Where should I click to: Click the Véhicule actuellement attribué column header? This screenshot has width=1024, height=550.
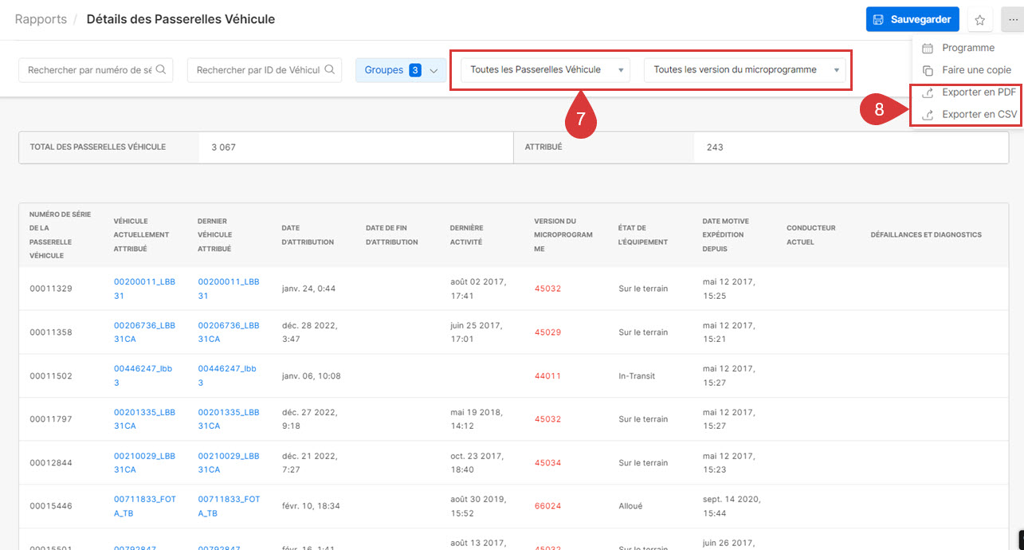(142, 234)
